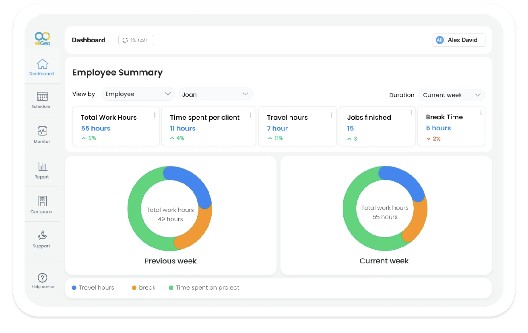Click the allGeo logo
Viewport: 528px width, 333px height.
[x=42, y=39]
